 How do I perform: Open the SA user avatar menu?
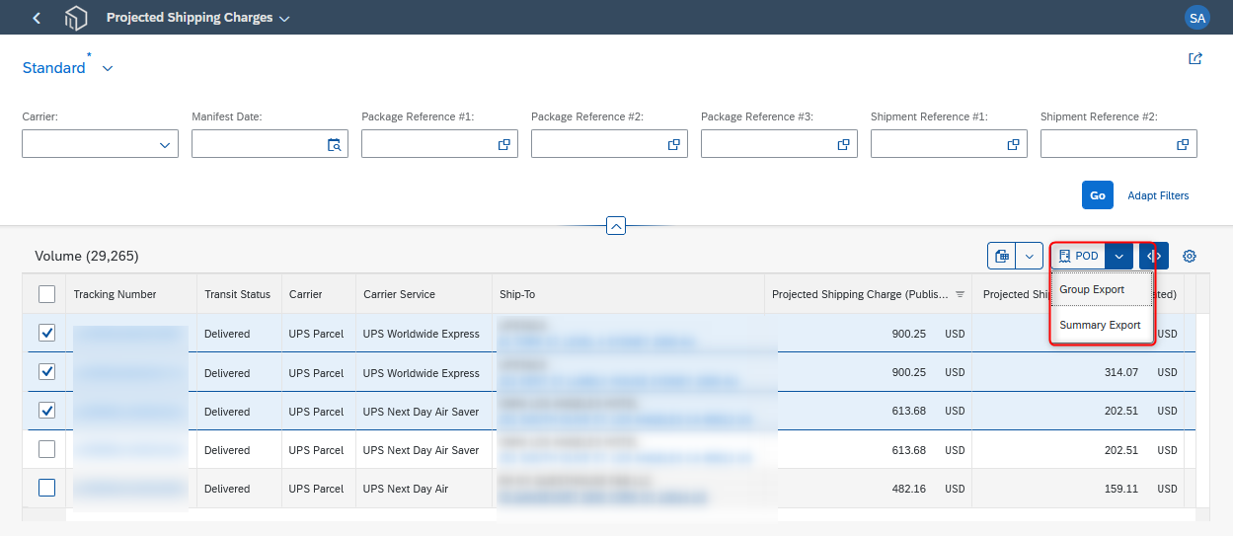(1196, 18)
